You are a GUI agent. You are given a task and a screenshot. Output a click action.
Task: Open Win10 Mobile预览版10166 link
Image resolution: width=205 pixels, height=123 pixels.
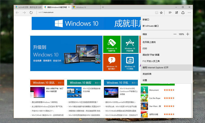coord(121,115)
